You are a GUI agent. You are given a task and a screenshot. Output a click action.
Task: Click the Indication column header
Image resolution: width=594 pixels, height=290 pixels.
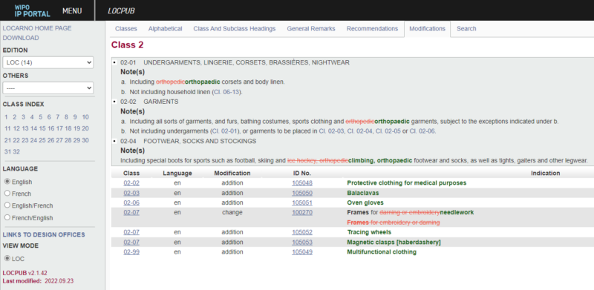[x=545, y=173]
